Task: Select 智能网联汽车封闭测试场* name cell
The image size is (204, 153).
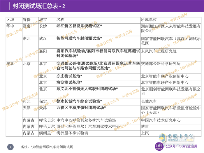Action: click(x=99, y=42)
